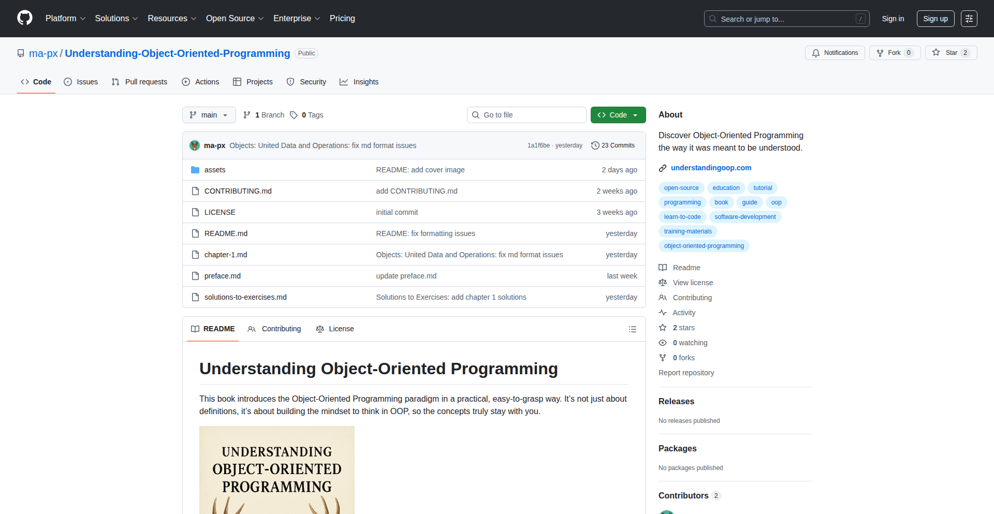Click the GitHub logo icon
Screen dimensions: 994x514
tap(25, 18)
